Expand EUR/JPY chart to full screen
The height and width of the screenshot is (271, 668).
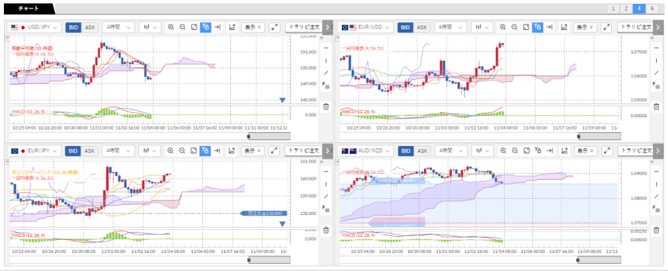[274, 151]
